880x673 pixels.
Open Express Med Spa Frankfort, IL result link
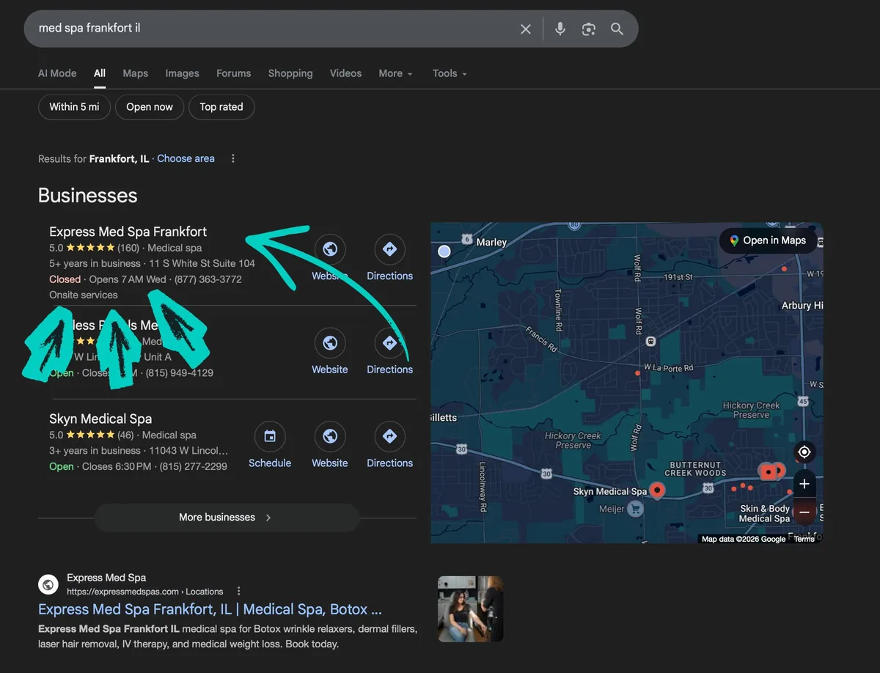tap(210, 610)
